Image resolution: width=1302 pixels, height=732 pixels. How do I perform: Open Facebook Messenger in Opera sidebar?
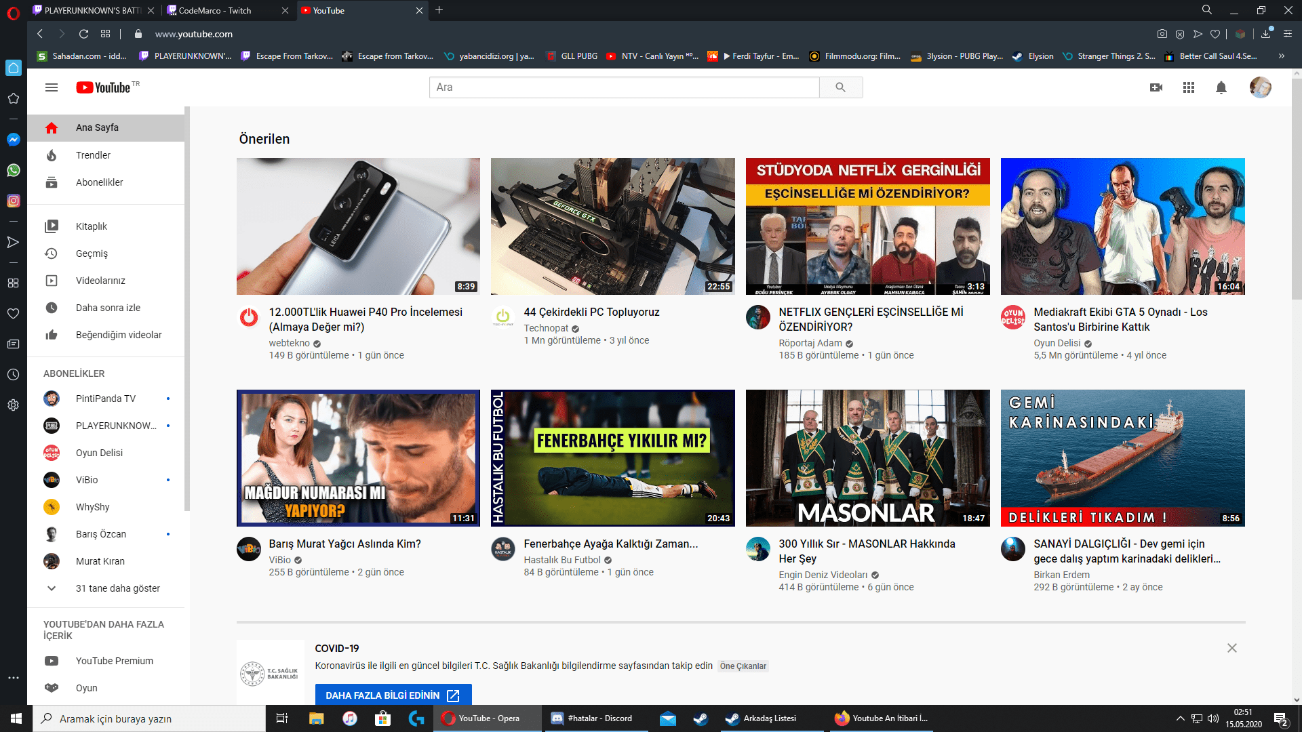coord(13,140)
